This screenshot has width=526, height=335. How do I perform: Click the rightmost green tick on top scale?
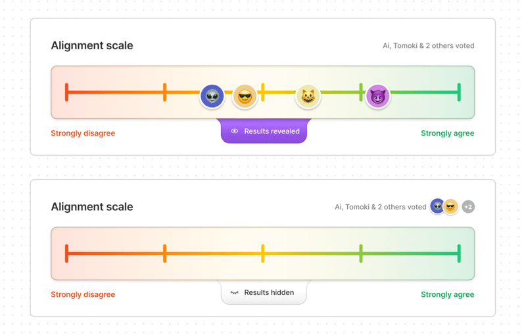(459, 92)
